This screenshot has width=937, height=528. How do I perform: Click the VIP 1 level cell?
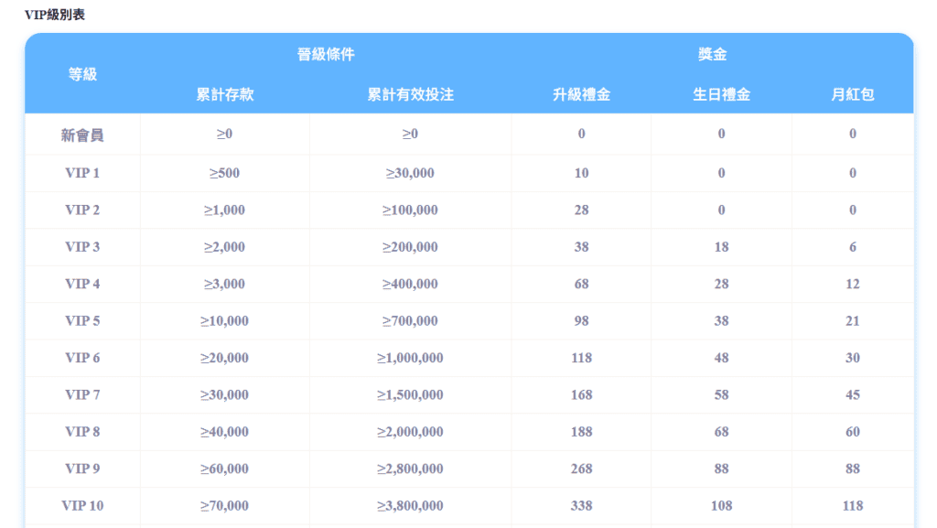(82, 173)
